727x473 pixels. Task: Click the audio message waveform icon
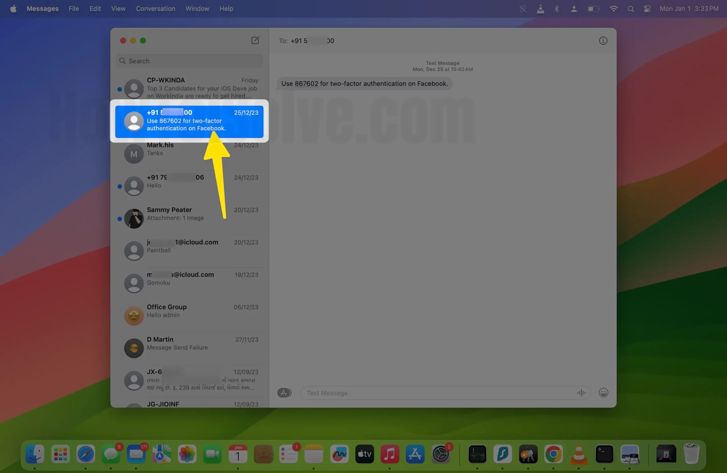(581, 393)
